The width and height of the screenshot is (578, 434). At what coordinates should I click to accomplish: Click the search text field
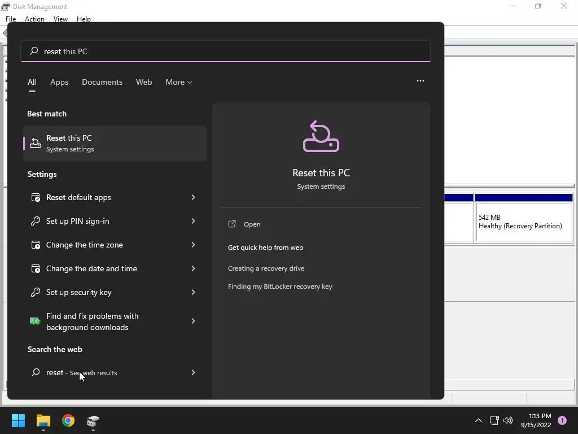point(226,51)
